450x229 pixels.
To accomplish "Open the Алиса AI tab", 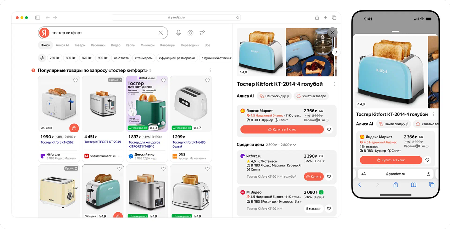I will point(62,45).
